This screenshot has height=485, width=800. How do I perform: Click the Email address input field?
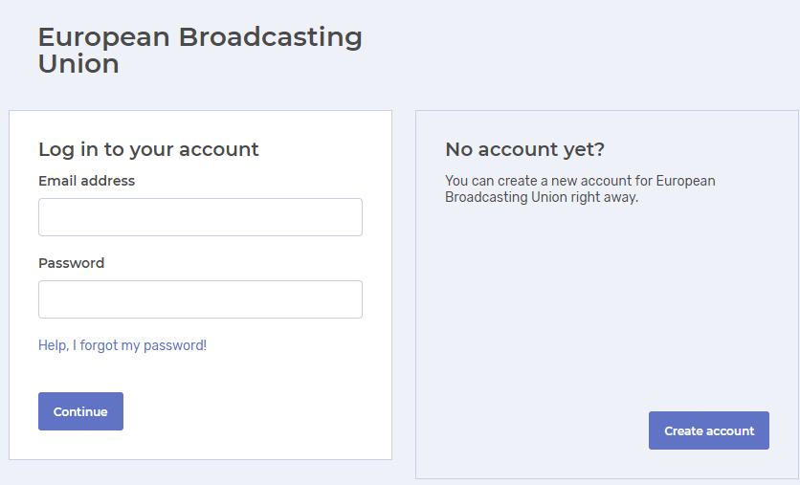tap(200, 217)
